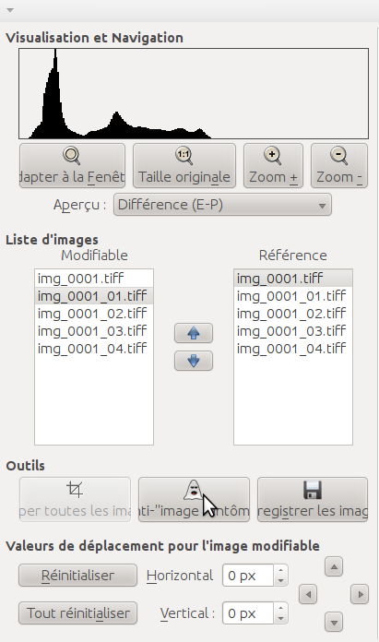Image resolution: width=379 pixels, height=642 pixels.
Task: Set view to original size 1:1
Action: 184,166
